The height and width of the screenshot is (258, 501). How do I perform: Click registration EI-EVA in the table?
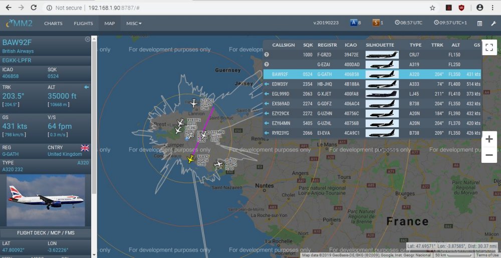tap(323, 133)
